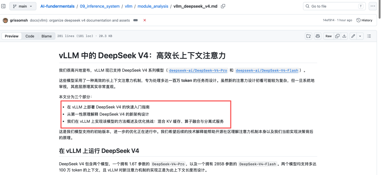The width and height of the screenshot is (381, 175).
Task: Switch to the Code tab
Action: [30, 36]
